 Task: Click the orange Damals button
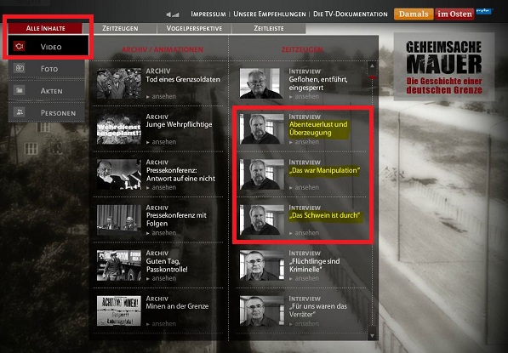(x=414, y=14)
